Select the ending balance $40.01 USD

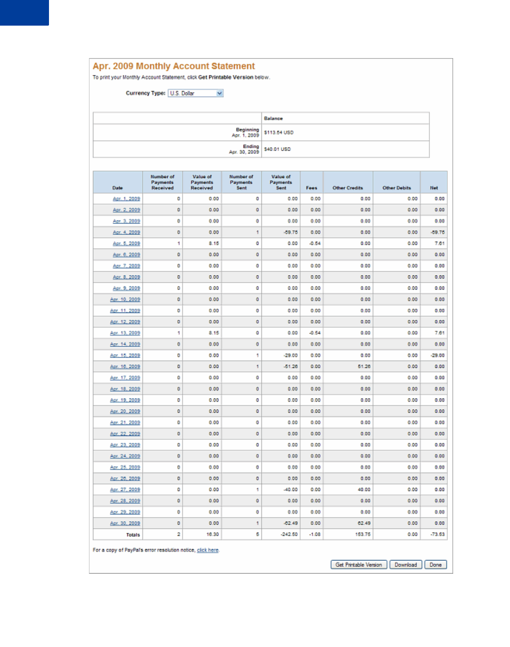277,150
